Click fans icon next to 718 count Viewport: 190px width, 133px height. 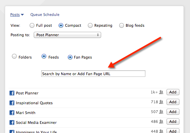pyautogui.click(x=161, y=102)
